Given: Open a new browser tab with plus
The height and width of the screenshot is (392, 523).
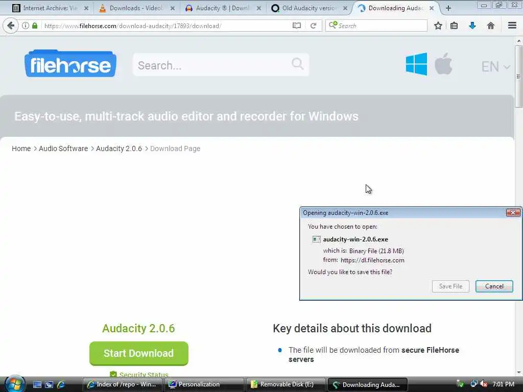Looking at the screenshot, I should tap(448, 8).
